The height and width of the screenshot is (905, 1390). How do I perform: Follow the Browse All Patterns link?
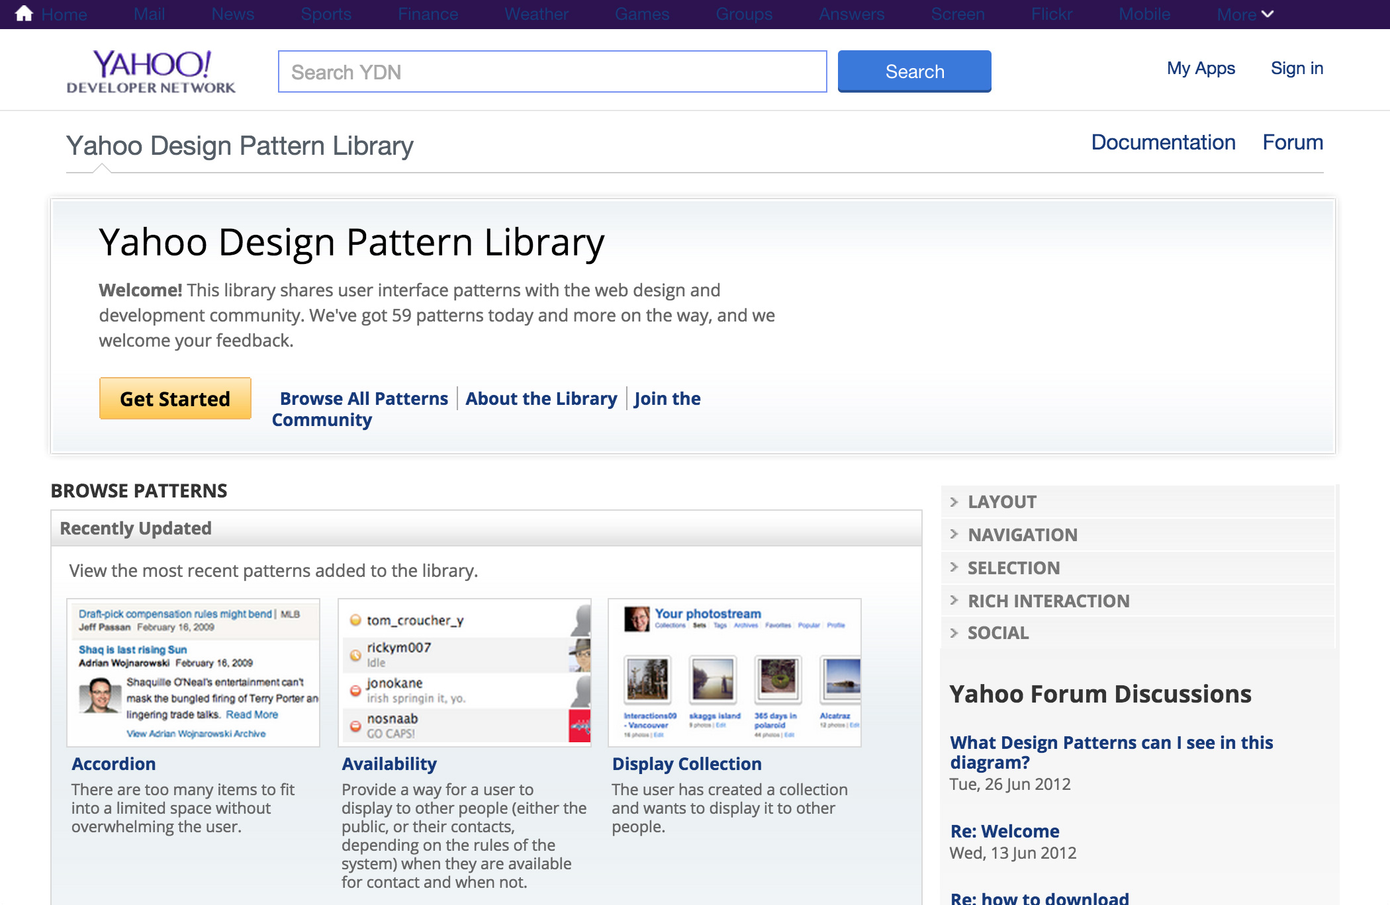363,399
